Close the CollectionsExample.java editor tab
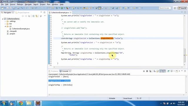Screen dimensions: 188x106 click(x=70, y=12)
